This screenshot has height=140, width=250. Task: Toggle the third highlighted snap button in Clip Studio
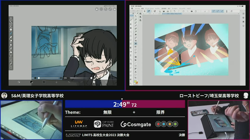[222, 11]
